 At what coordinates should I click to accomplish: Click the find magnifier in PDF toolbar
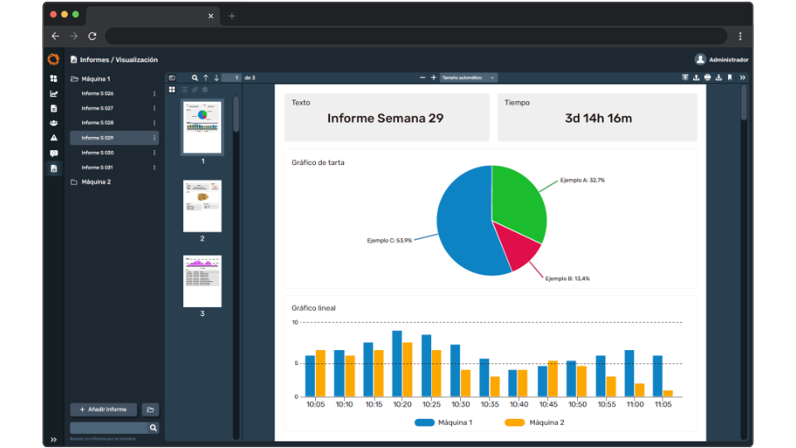click(x=195, y=77)
